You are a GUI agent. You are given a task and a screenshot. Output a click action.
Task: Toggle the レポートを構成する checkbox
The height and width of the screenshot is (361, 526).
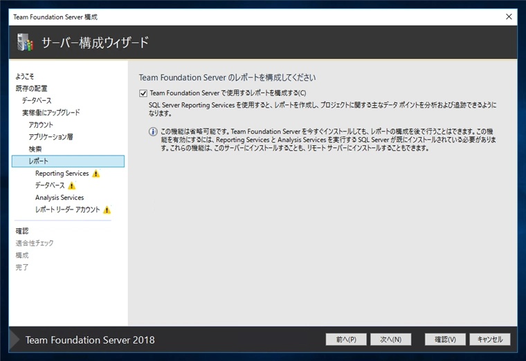143,93
